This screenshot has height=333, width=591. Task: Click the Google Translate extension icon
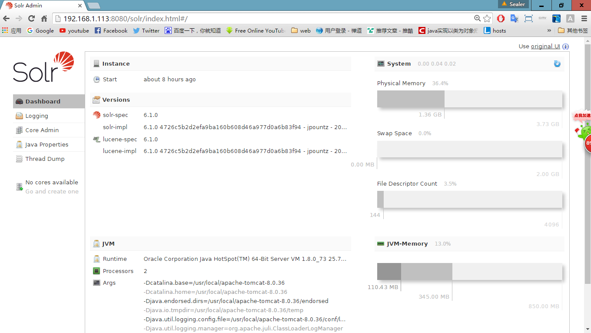pos(515,19)
